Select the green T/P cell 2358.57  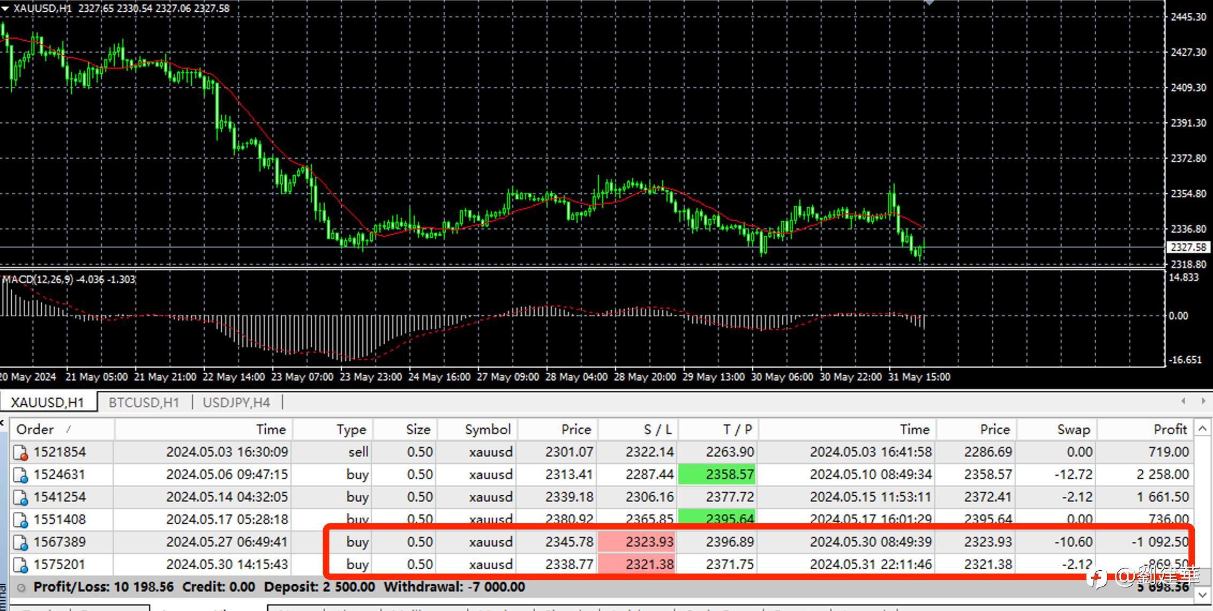pos(717,475)
